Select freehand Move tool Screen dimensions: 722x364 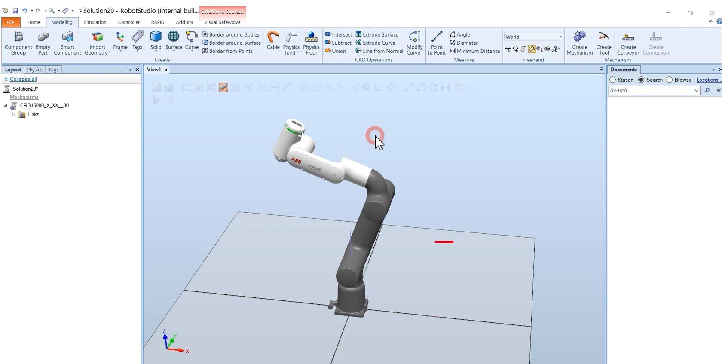[508, 49]
